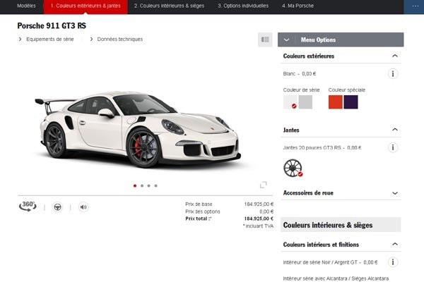The height and width of the screenshot is (282, 424).
Task: Open the three-dots overflow menu
Action: coord(415,6)
